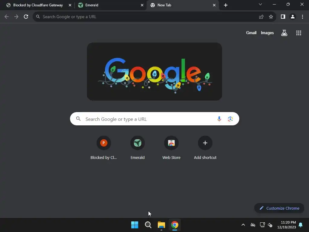Expand the tab search dropdown chevron

(260, 4)
